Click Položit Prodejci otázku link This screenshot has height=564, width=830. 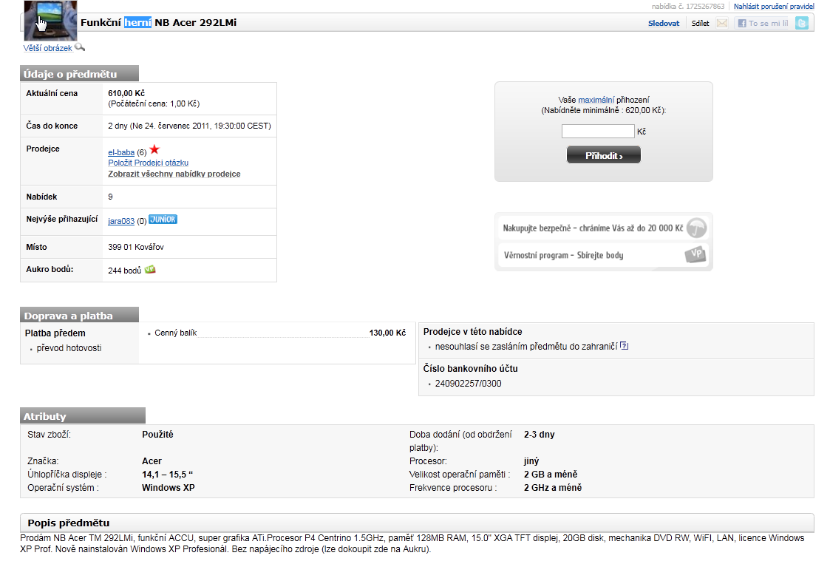click(x=149, y=163)
